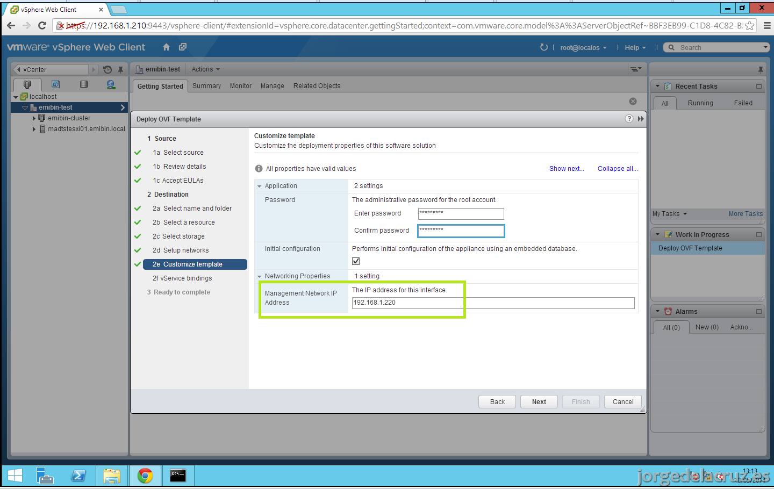Collapse the Recent Tasks portlet

coord(657,86)
